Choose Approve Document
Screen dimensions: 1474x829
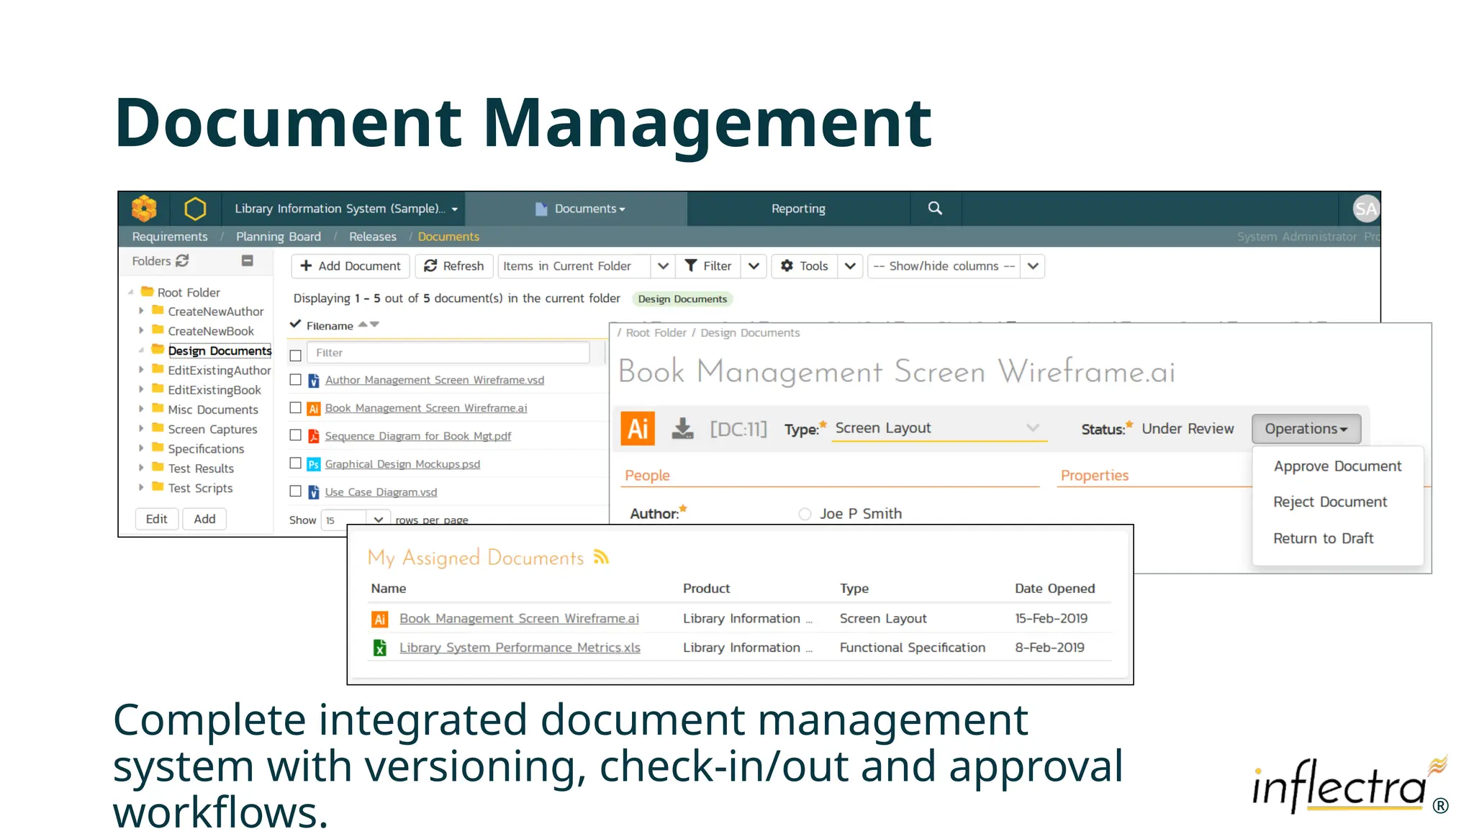pos(1337,466)
